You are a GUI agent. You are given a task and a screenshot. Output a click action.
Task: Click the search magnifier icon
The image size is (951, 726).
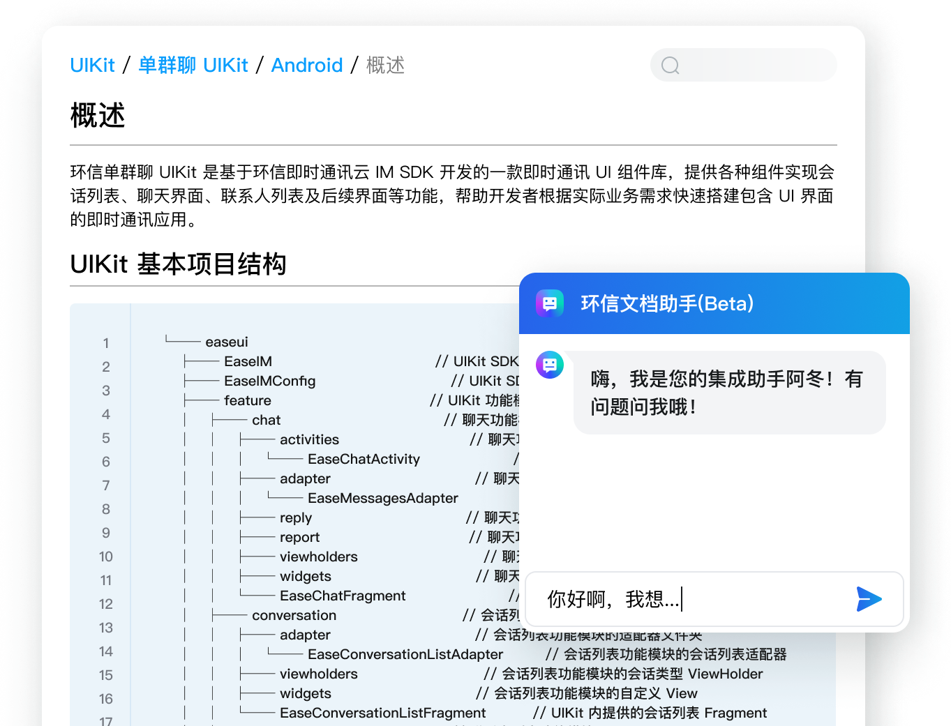point(671,66)
